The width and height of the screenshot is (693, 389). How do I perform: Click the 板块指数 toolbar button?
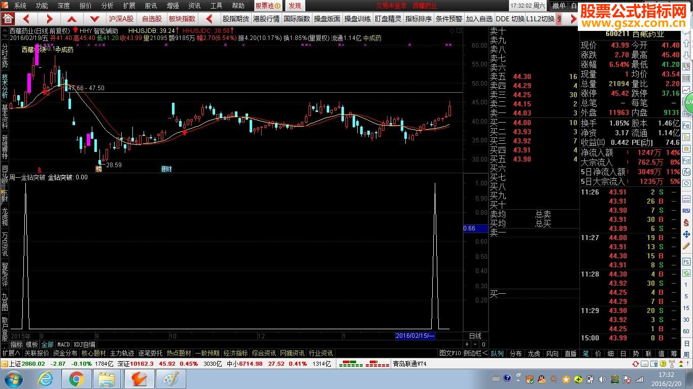click(x=182, y=19)
